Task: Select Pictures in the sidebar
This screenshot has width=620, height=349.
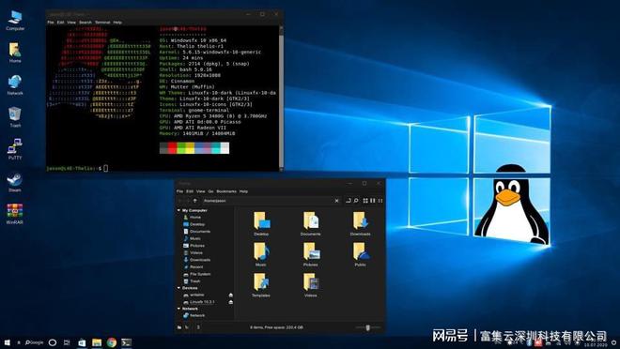Action: tap(194, 246)
